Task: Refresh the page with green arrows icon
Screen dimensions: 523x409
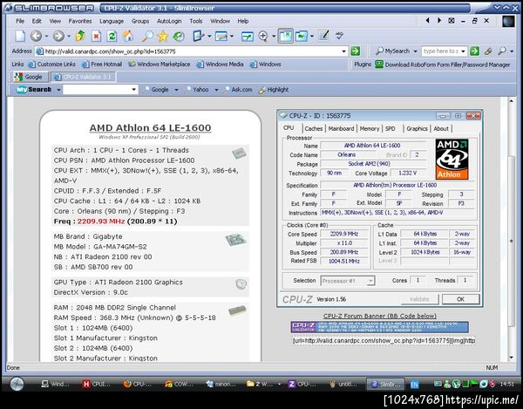Action: 112,36
